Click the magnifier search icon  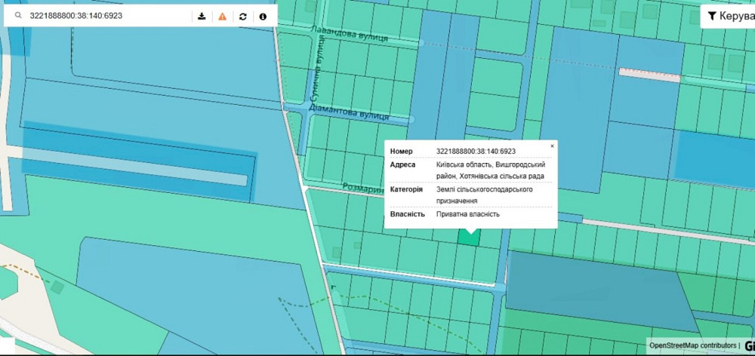coord(17,16)
